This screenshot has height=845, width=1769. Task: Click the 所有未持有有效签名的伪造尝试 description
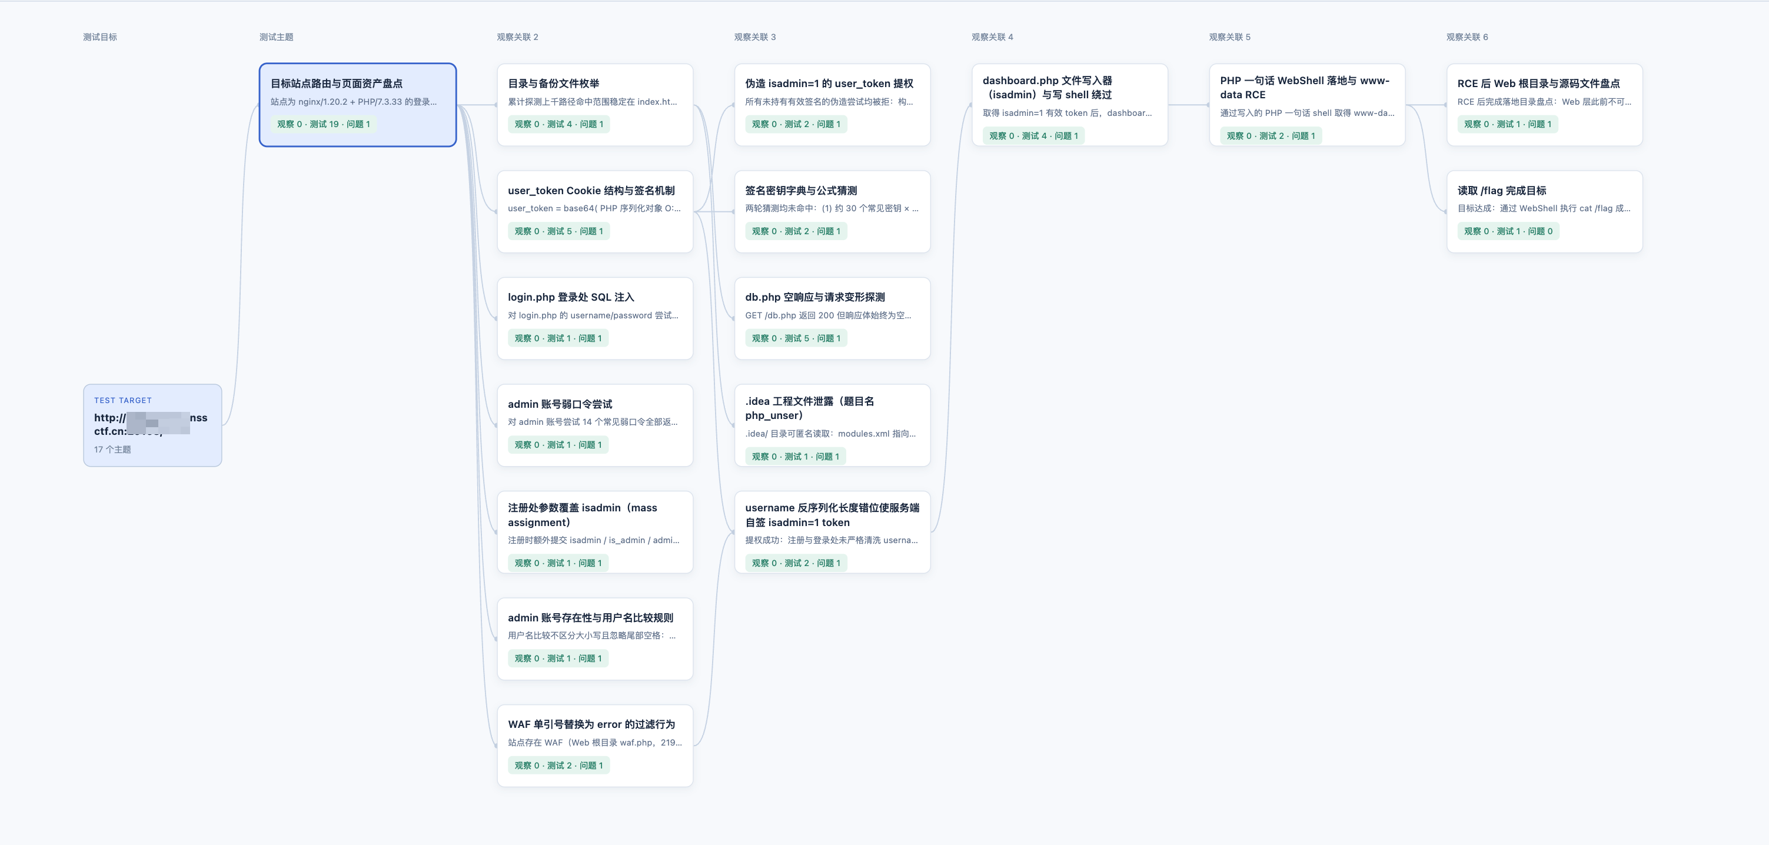coord(830,102)
